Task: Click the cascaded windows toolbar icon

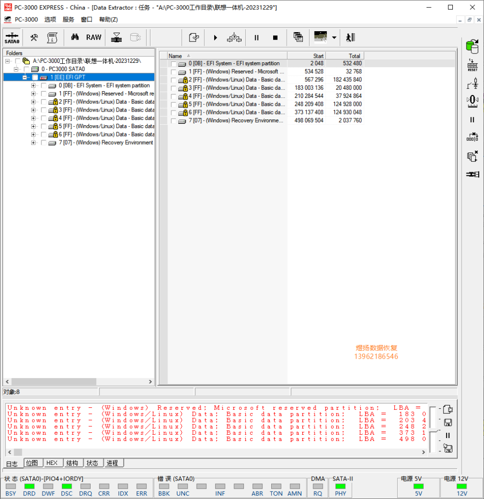Action: 298,37
